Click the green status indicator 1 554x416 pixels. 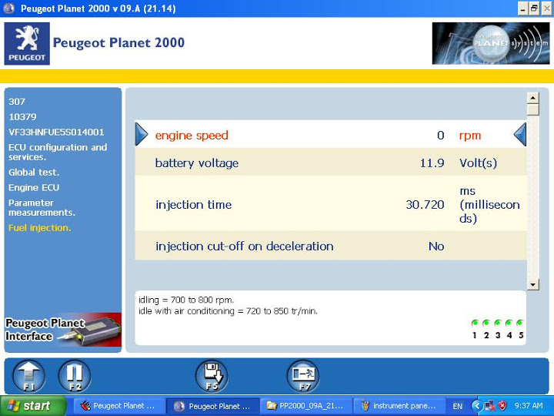pos(475,323)
